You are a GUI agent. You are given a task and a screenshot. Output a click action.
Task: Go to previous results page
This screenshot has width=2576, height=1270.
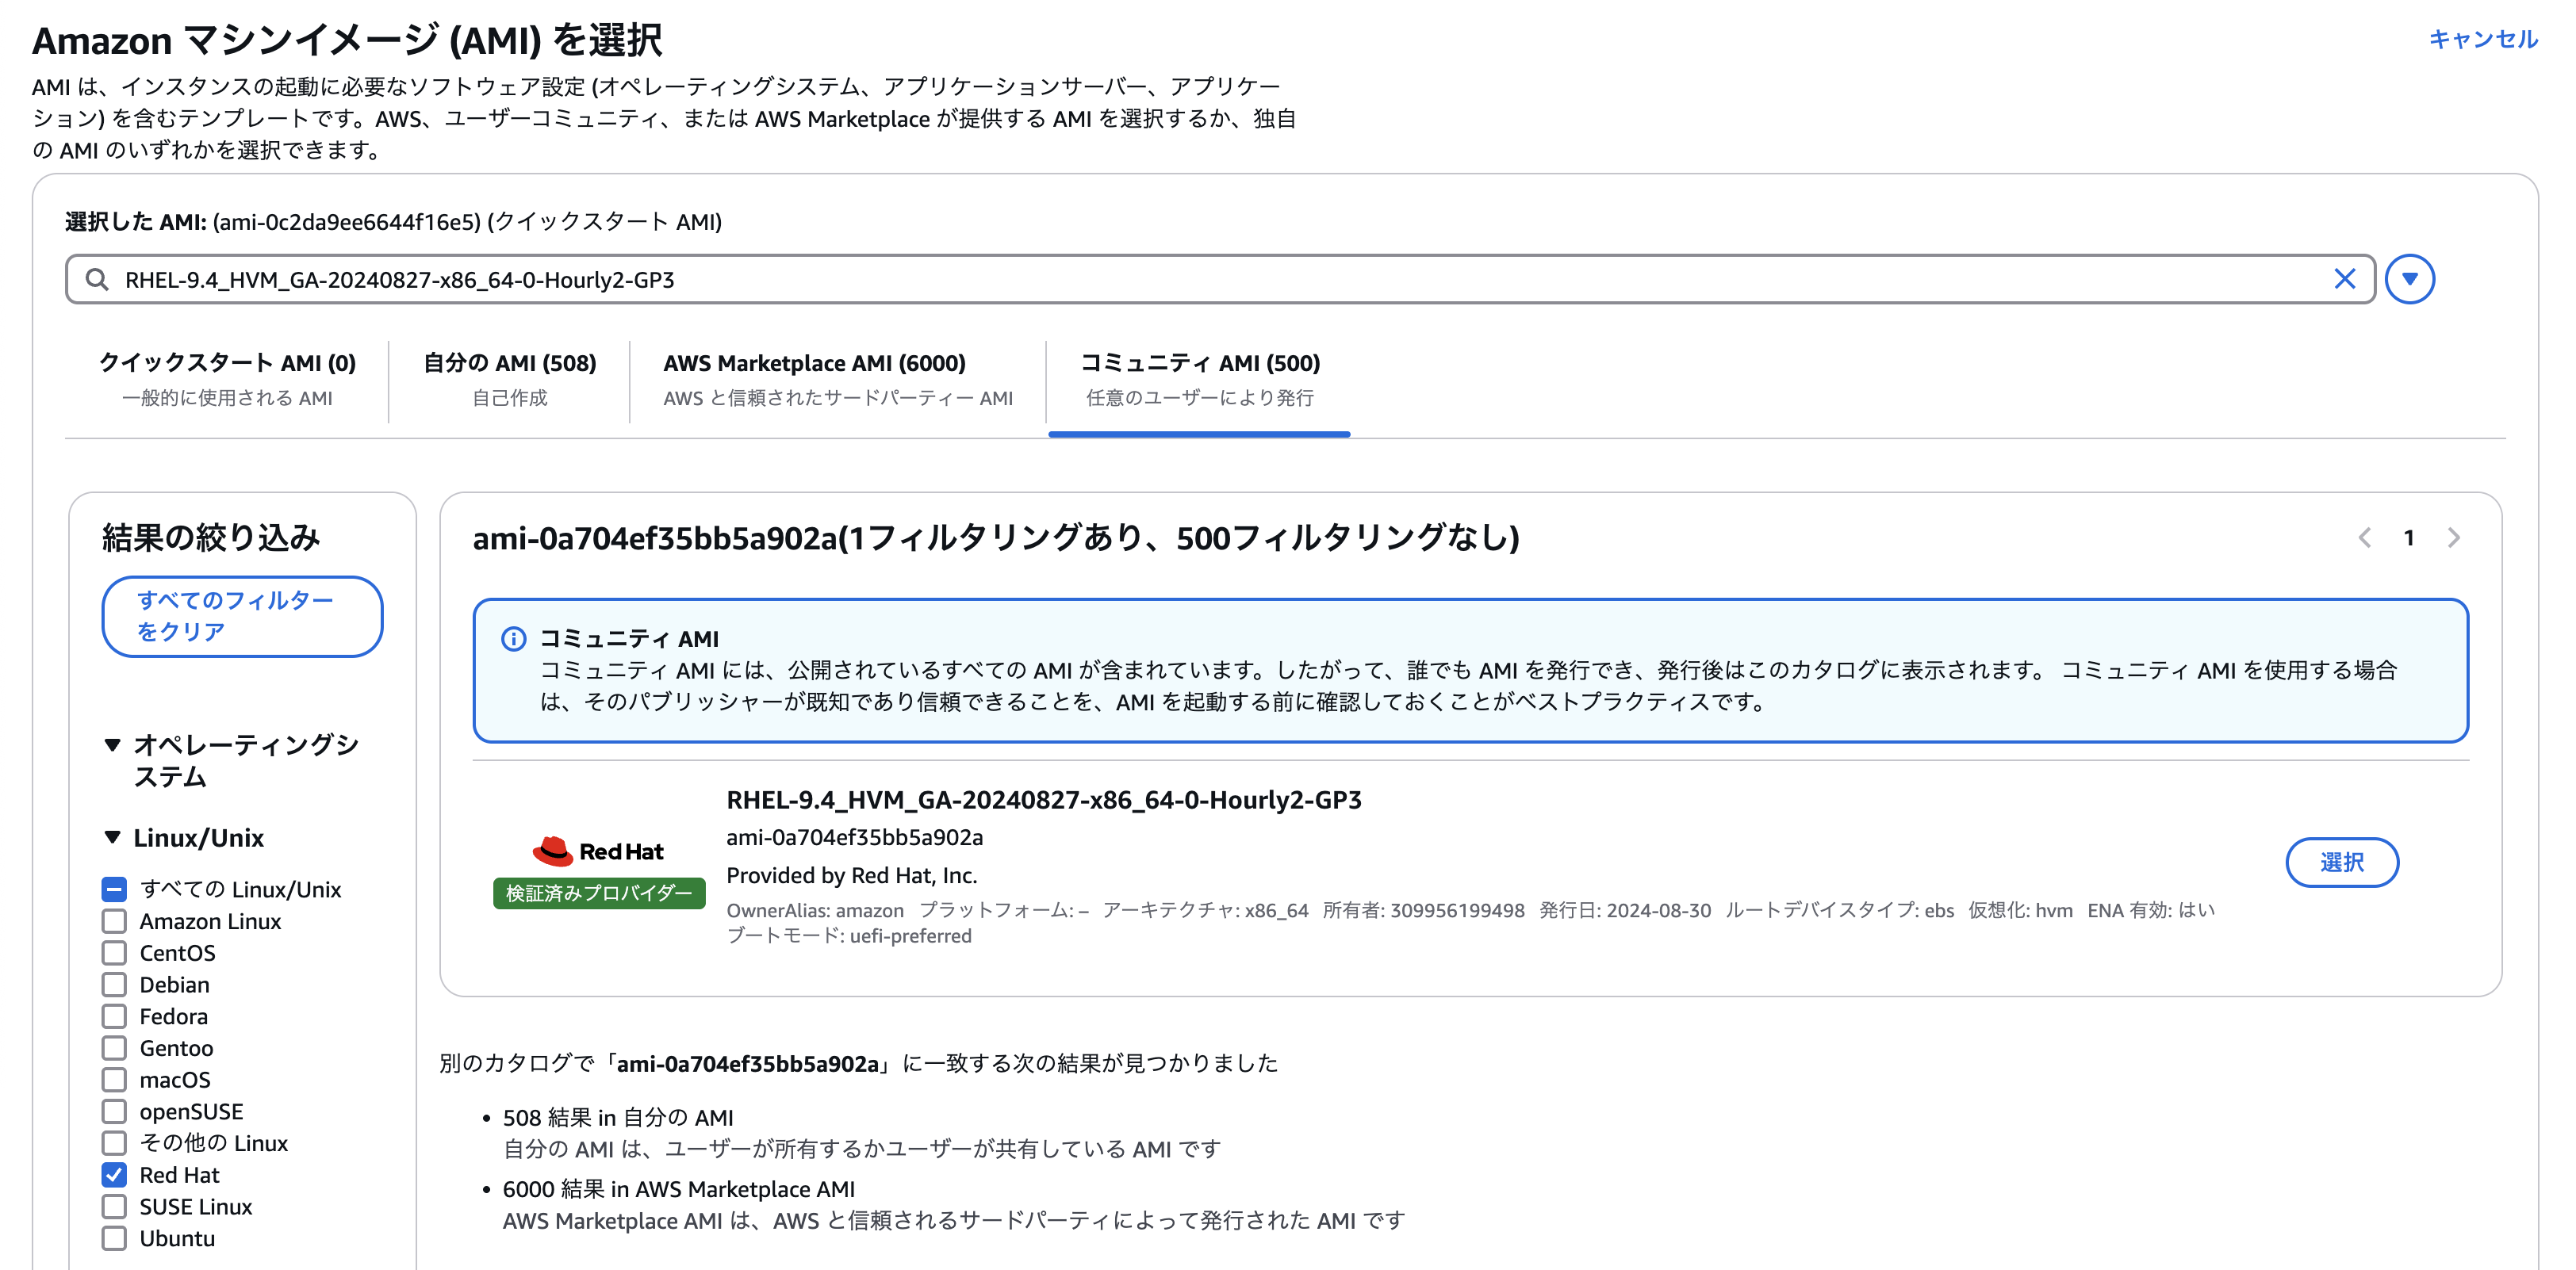click(2364, 538)
